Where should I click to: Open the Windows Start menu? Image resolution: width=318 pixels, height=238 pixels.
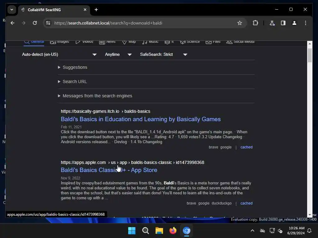click(x=132, y=231)
